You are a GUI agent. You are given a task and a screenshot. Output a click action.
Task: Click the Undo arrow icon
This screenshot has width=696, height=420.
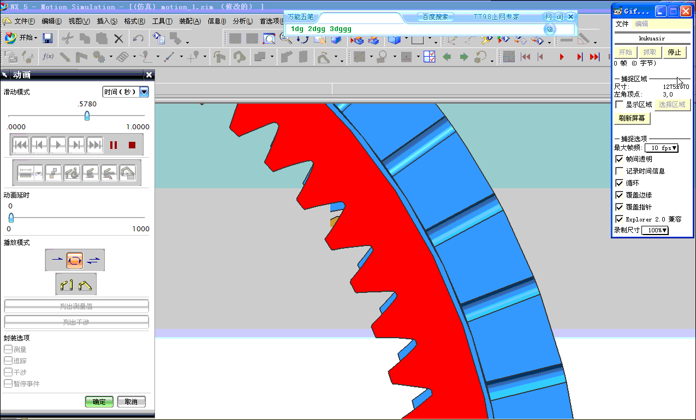(x=138, y=38)
